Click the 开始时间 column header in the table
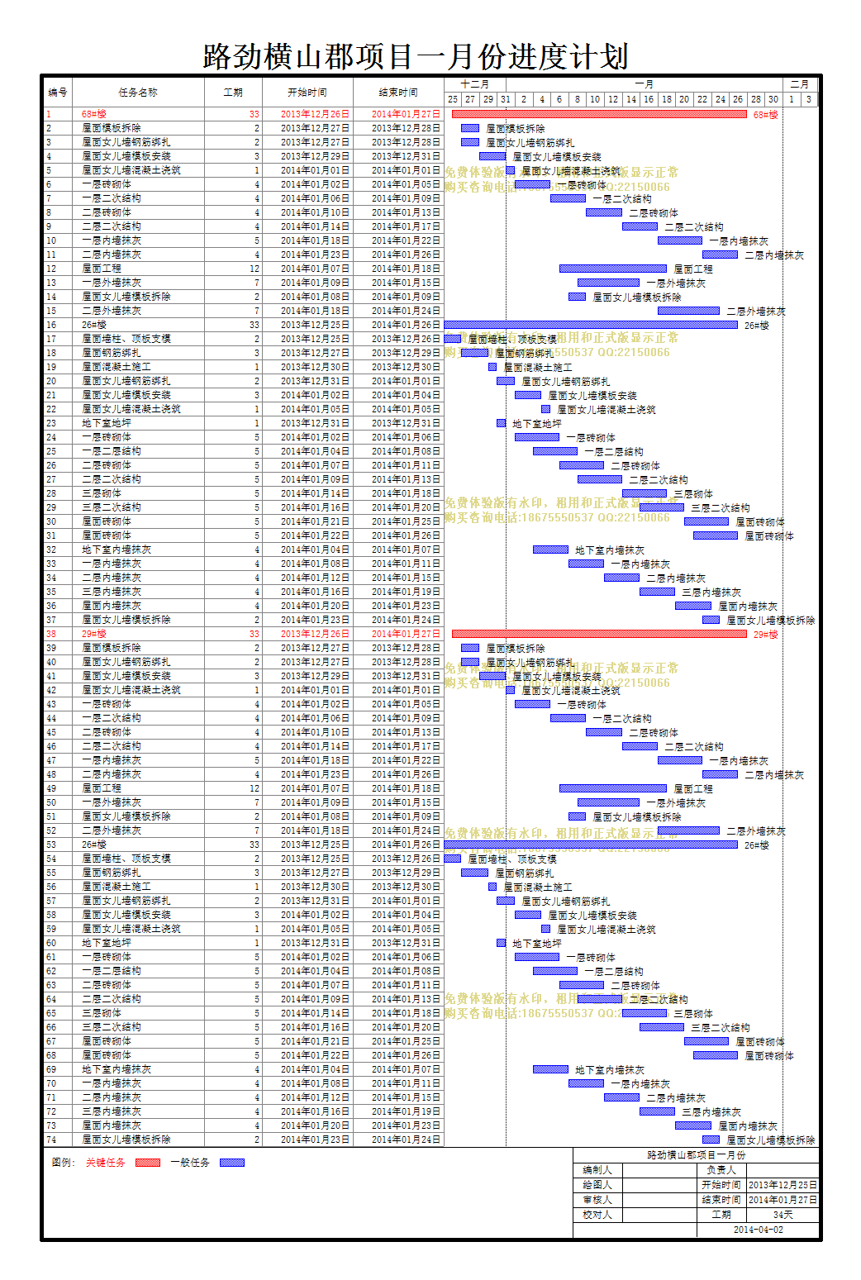This screenshot has height=1280, width=861. click(x=307, y=93)
